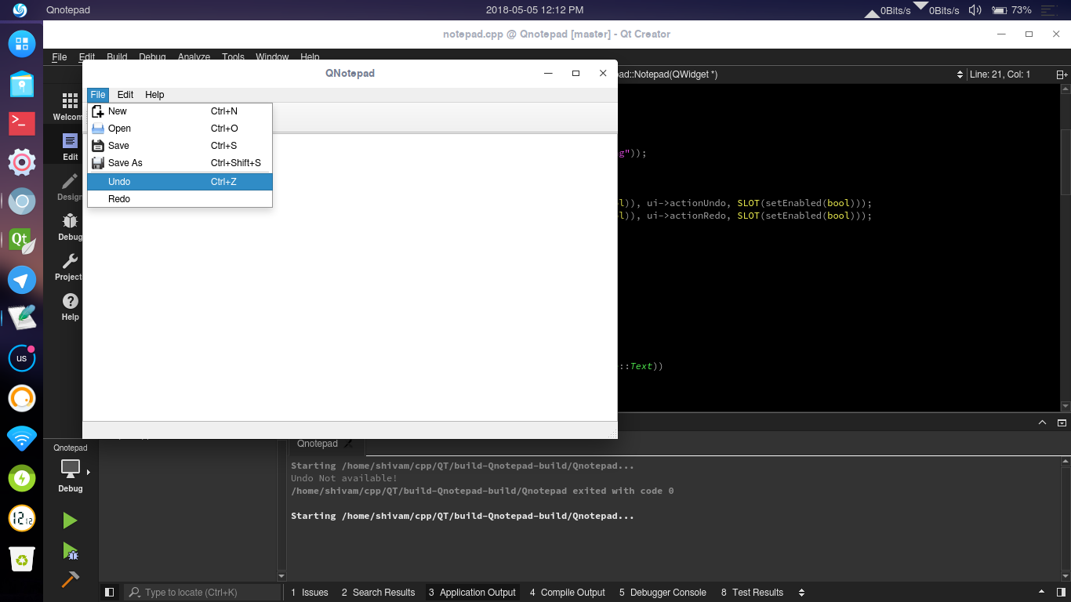
Task: Show the Issues output pane
Action: 309,593
